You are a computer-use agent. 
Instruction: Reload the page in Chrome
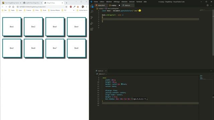pos(10,7)
